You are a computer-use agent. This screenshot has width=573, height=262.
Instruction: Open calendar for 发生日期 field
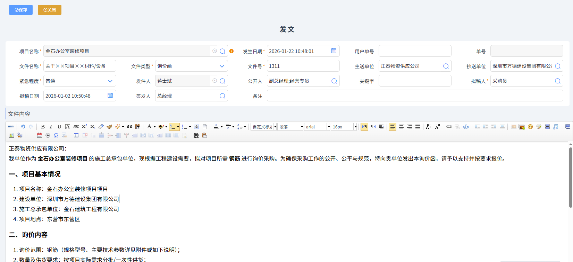point(334,51)
